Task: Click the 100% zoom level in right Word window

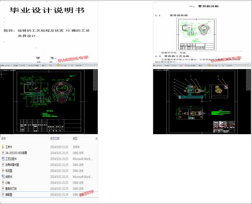Action: coord(229,65)
